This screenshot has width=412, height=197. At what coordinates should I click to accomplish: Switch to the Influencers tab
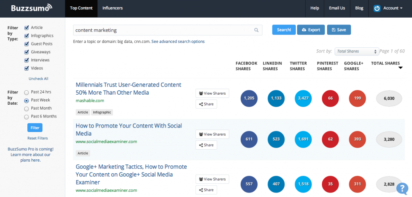point(113,8)
